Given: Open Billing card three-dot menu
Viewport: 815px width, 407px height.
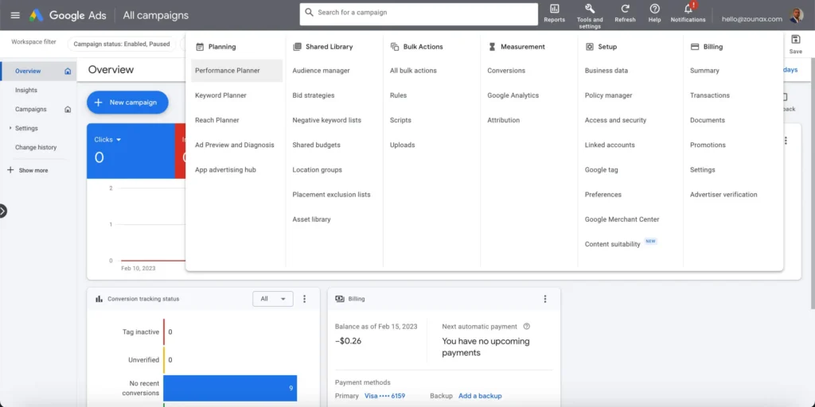Looking at the screenshot, I should pyautogui.click(x=544, y=299).
